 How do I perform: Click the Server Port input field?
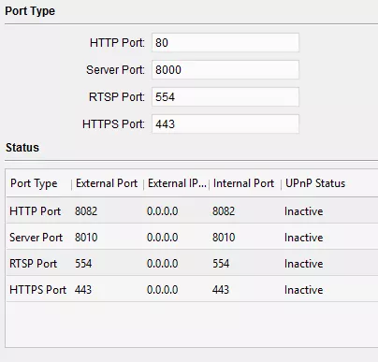click(225, 69)
